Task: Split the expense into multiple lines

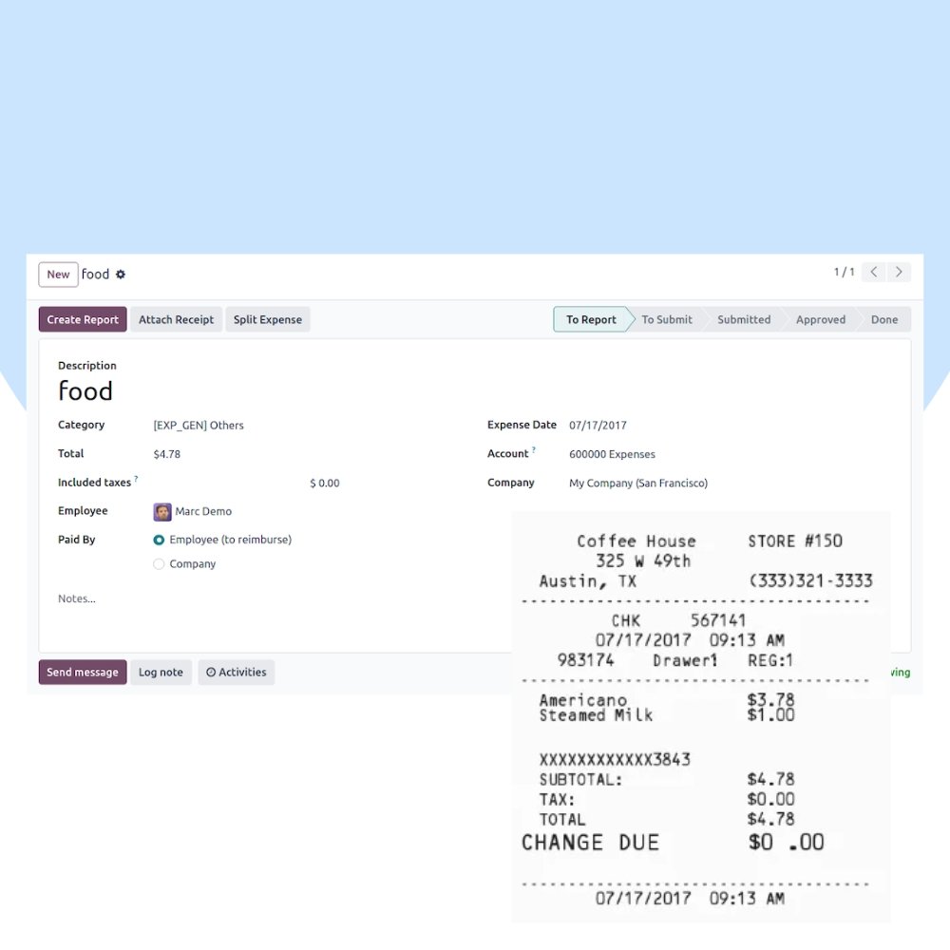Action: point(267,319)
